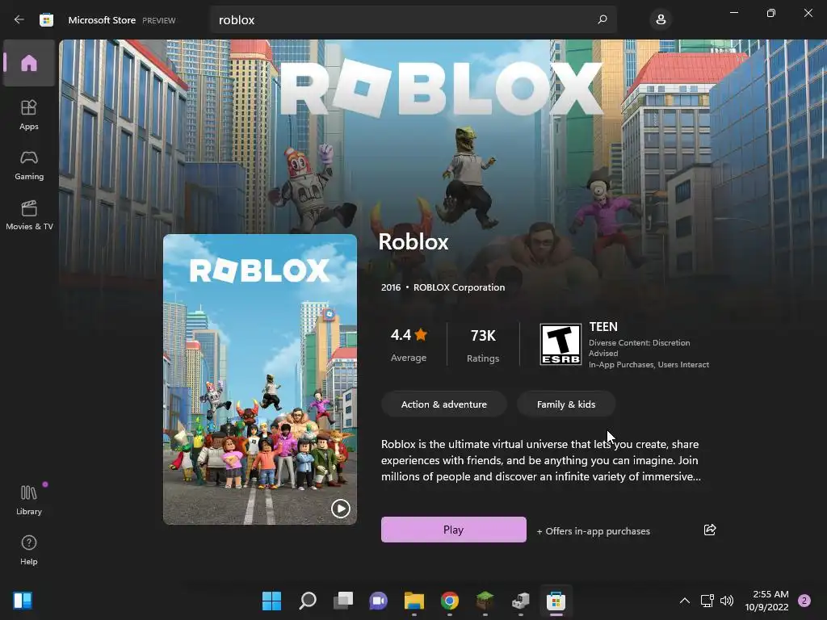Open notifications badge showing 2

coord(804,601)
